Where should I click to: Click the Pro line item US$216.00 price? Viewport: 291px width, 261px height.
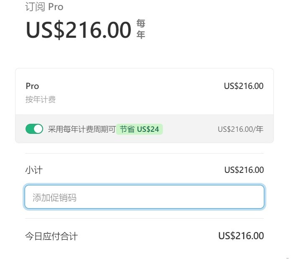[244, 86]
